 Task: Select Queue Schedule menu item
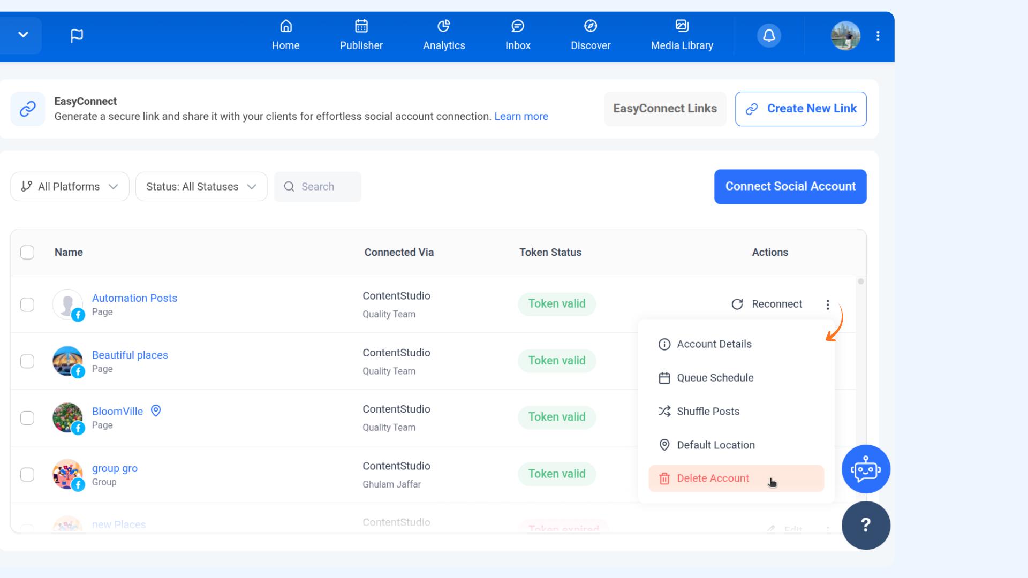click(x=736, y=378)
